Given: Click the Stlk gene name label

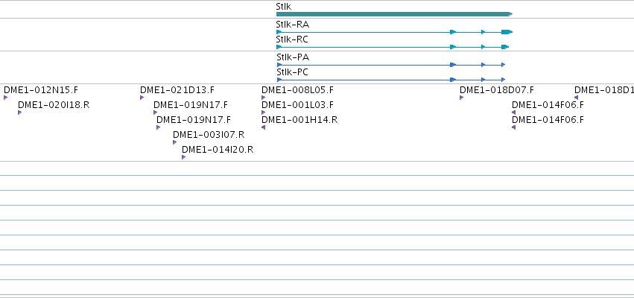Looking at the screenshot, I should coord(283,7).
